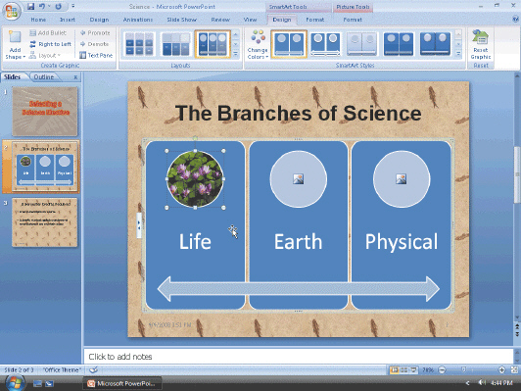This screenshot has width=521, height=391.
Task: Open the Home ribbon tab
Action: (x=38, y=20)
